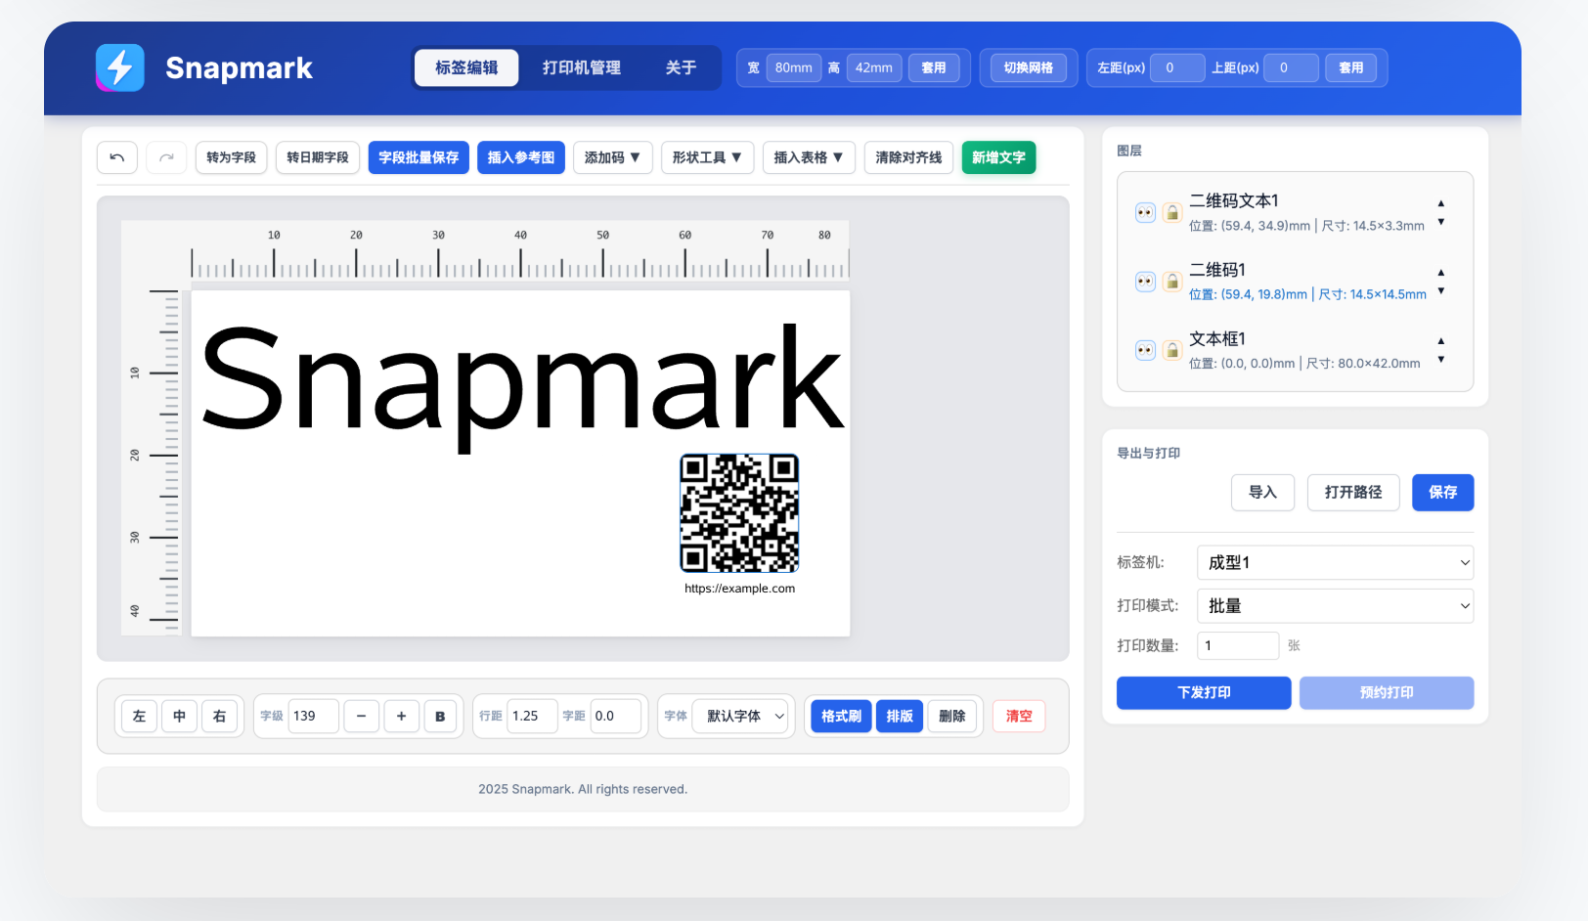
Task: Click the lock icon on 文本框1 layer
Action: 1172,350
